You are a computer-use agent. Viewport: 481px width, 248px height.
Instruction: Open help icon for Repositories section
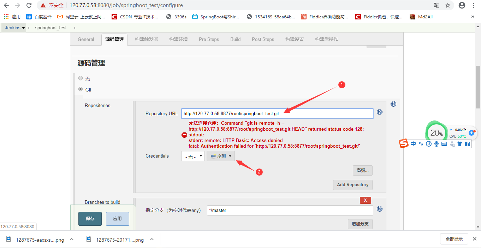pos(393,104)
